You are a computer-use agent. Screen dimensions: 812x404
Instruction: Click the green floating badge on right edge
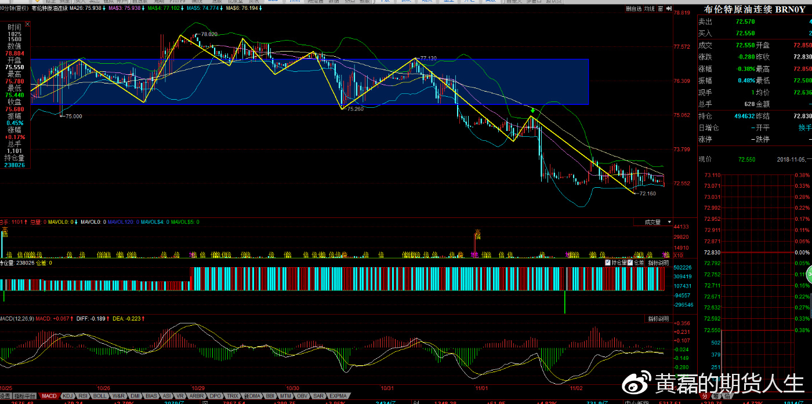(x=807, y=274)
